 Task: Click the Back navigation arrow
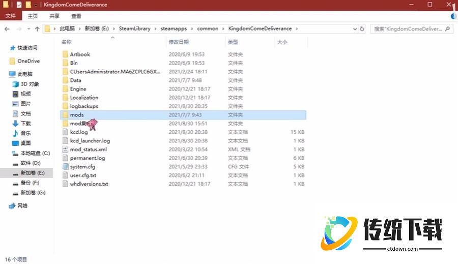7,29
